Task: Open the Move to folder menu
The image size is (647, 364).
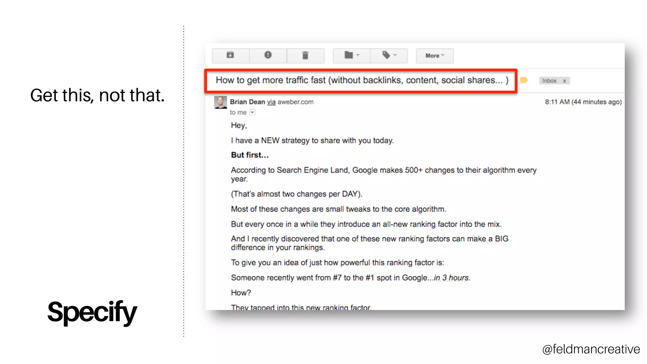Action: [x=351, y=56]
